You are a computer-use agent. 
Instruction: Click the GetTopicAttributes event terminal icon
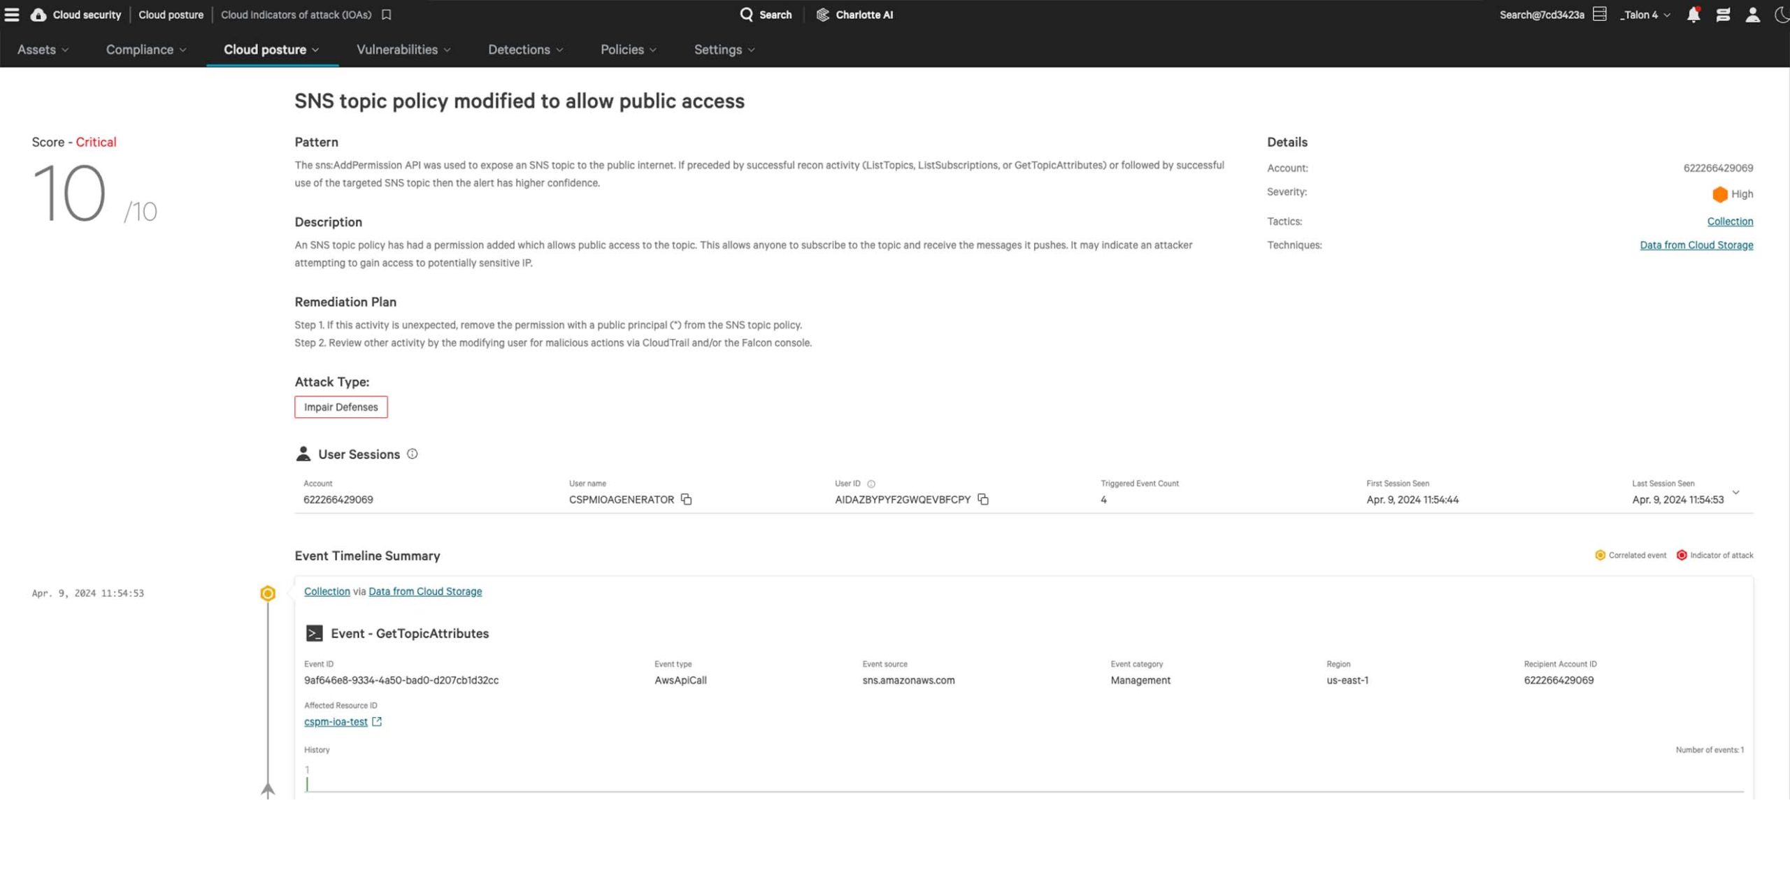[314, 633]
